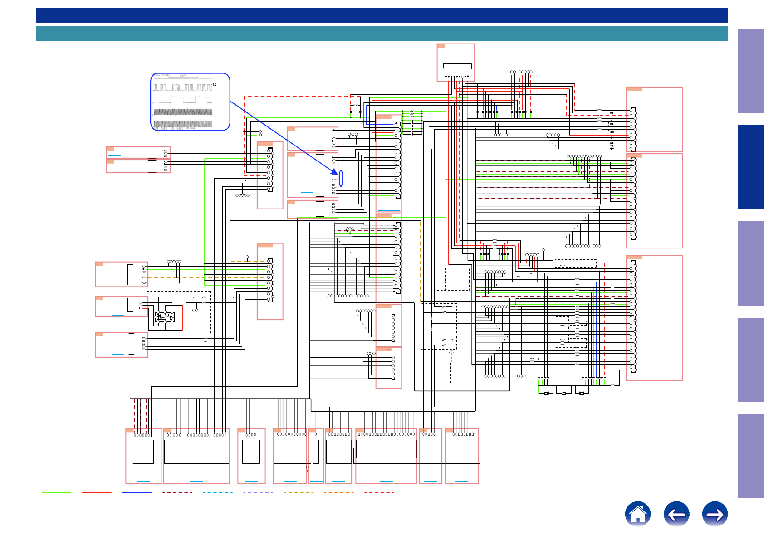
Task: Follow blue link in top-right board block
Action: click(x=666, y=136)
